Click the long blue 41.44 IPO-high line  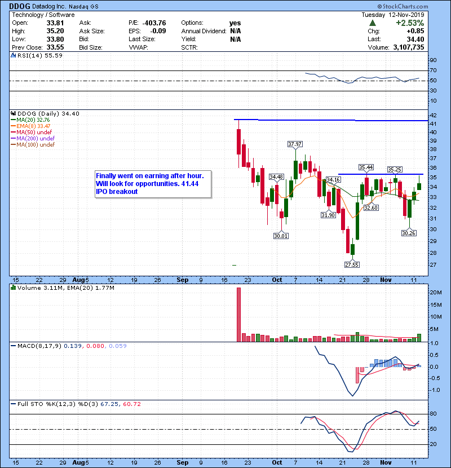pos(331,120)
